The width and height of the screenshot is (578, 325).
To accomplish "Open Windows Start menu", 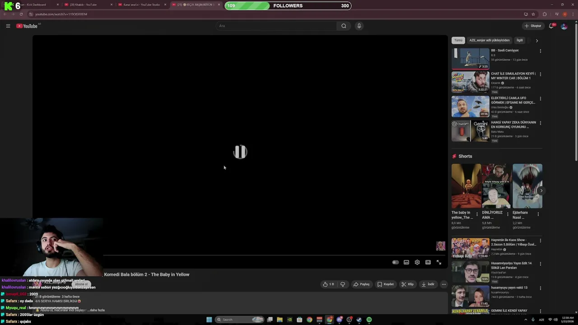I will coord(209,320).
